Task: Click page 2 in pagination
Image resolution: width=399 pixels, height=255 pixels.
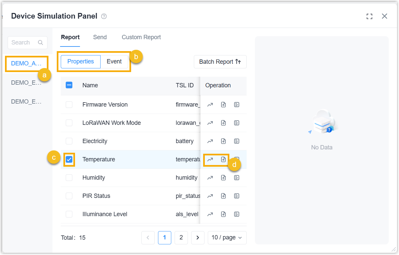Action: (181, 237)
